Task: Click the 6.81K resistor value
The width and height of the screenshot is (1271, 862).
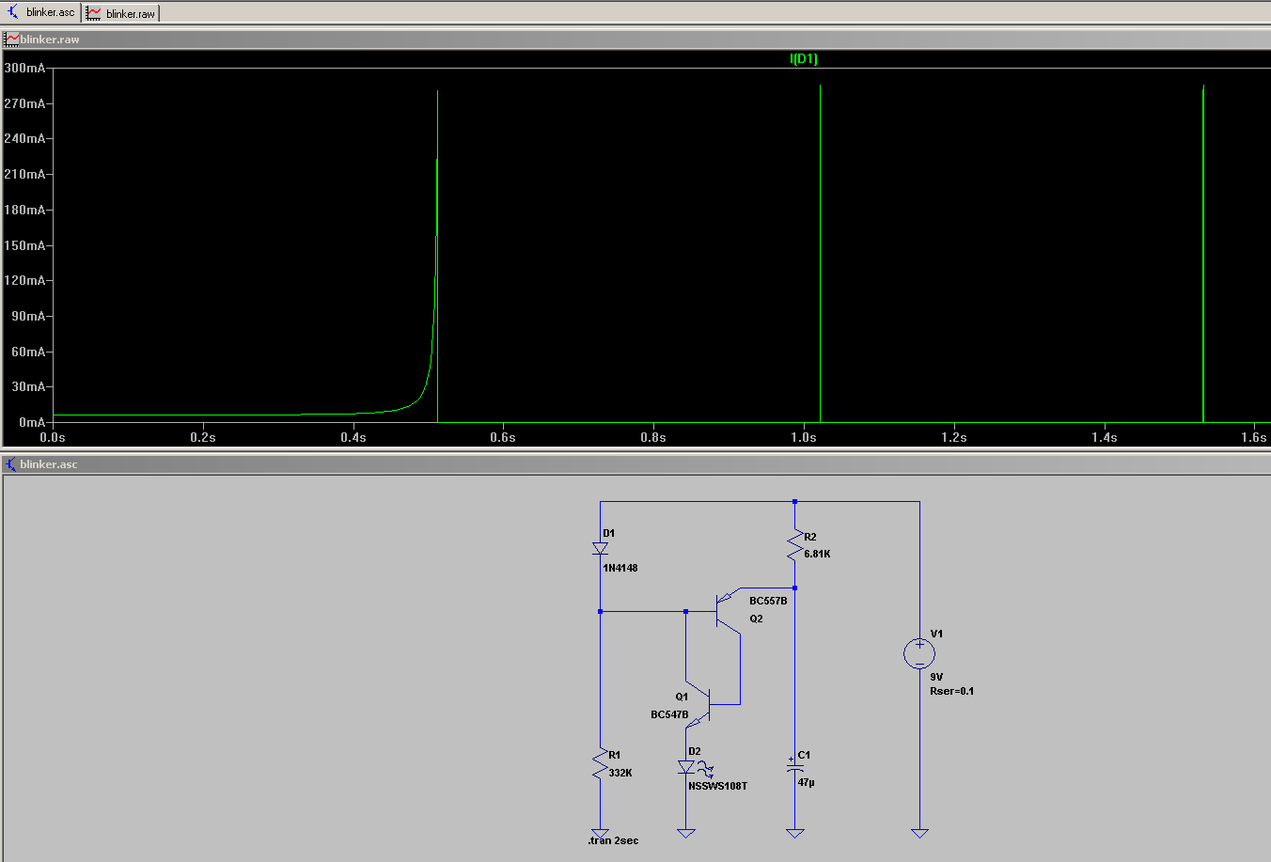Action: 817,554
